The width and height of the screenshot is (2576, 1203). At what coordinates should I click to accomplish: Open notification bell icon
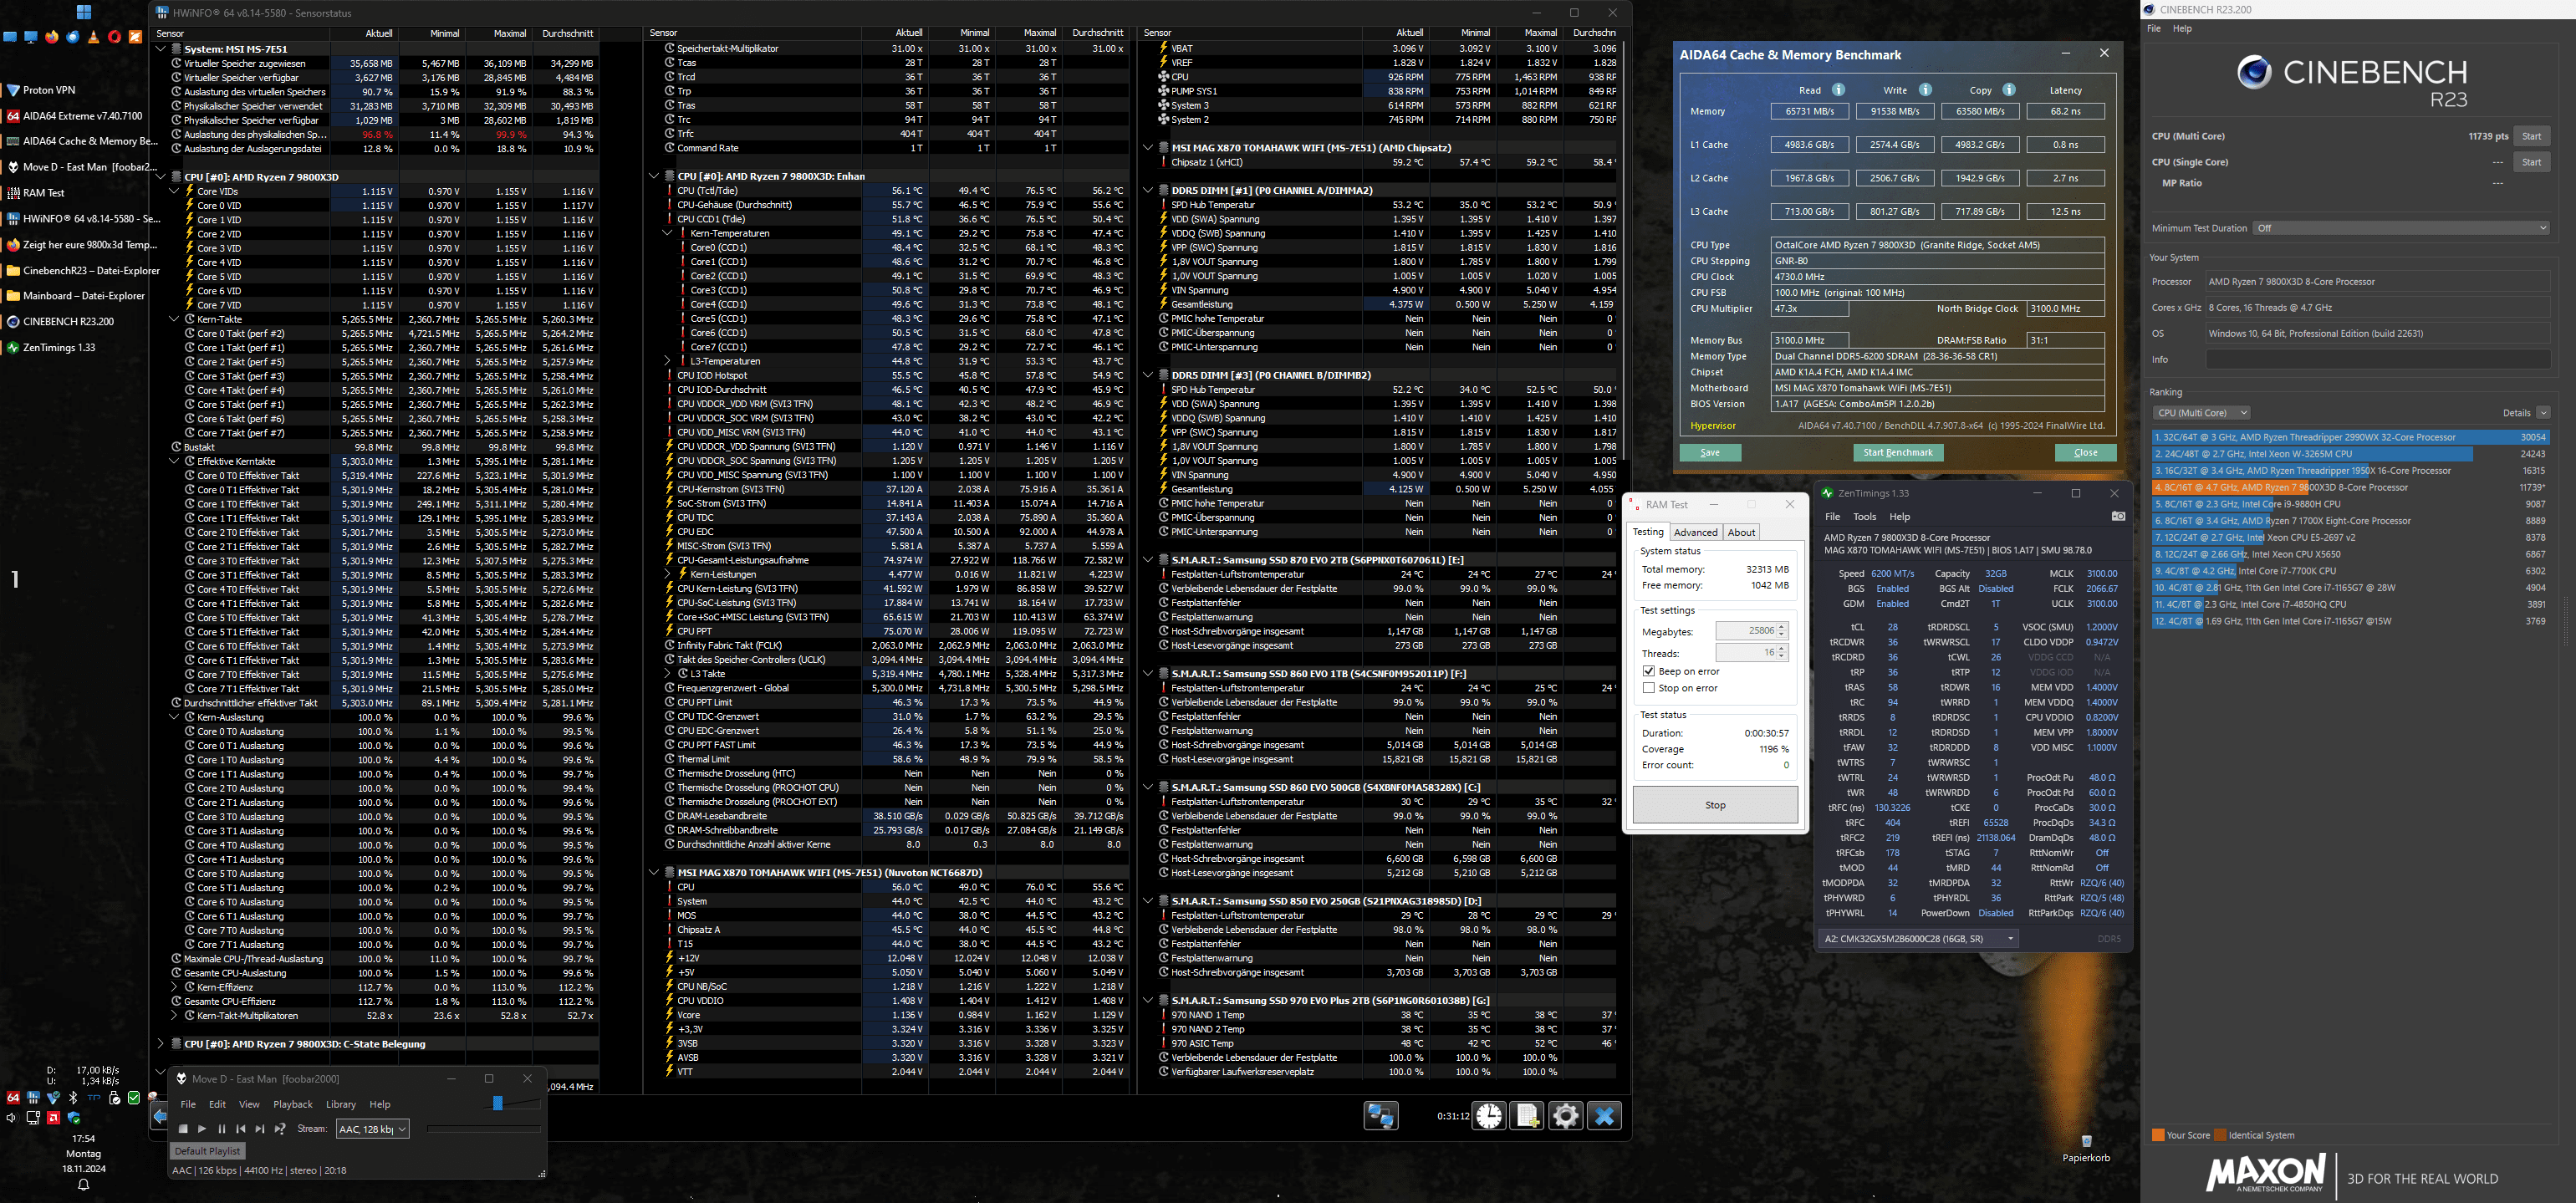pyautogui.click(x=84, y=1185)
